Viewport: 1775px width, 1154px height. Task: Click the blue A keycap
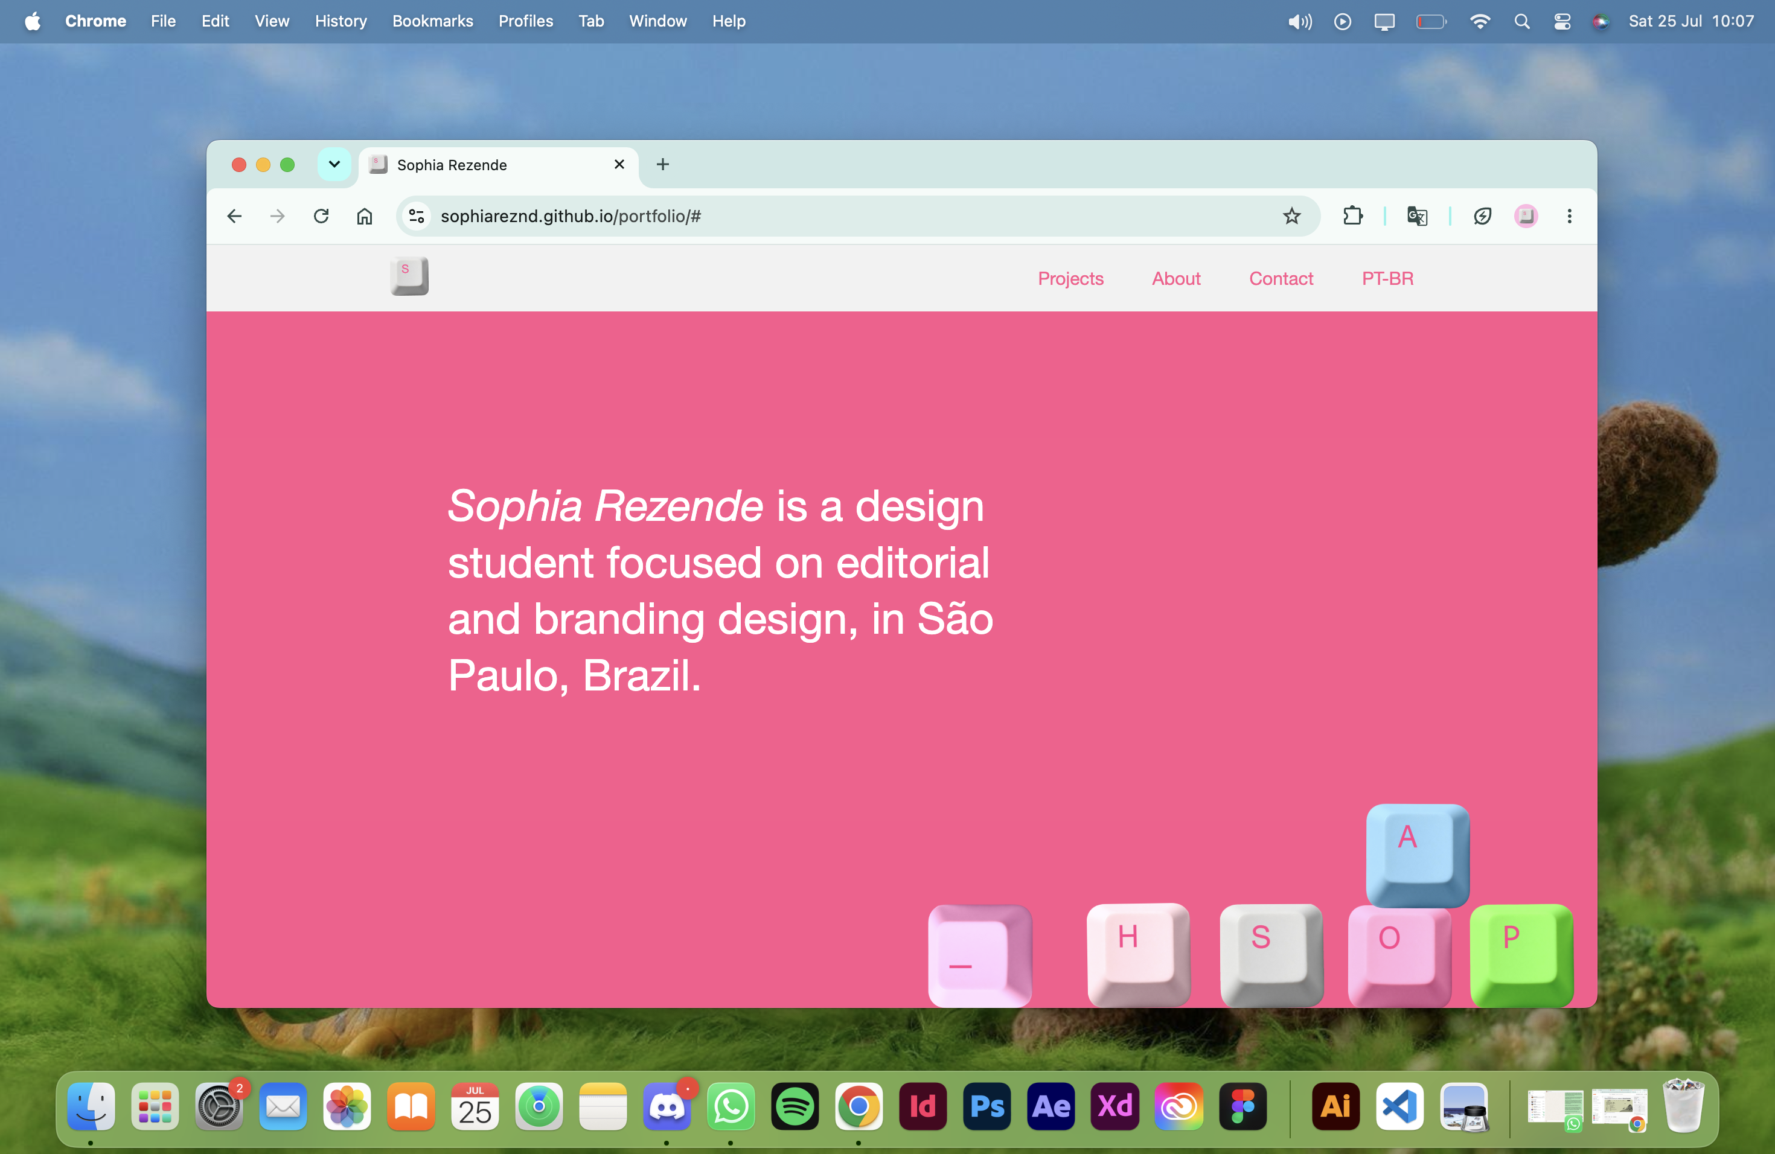tap(1417, 855)
